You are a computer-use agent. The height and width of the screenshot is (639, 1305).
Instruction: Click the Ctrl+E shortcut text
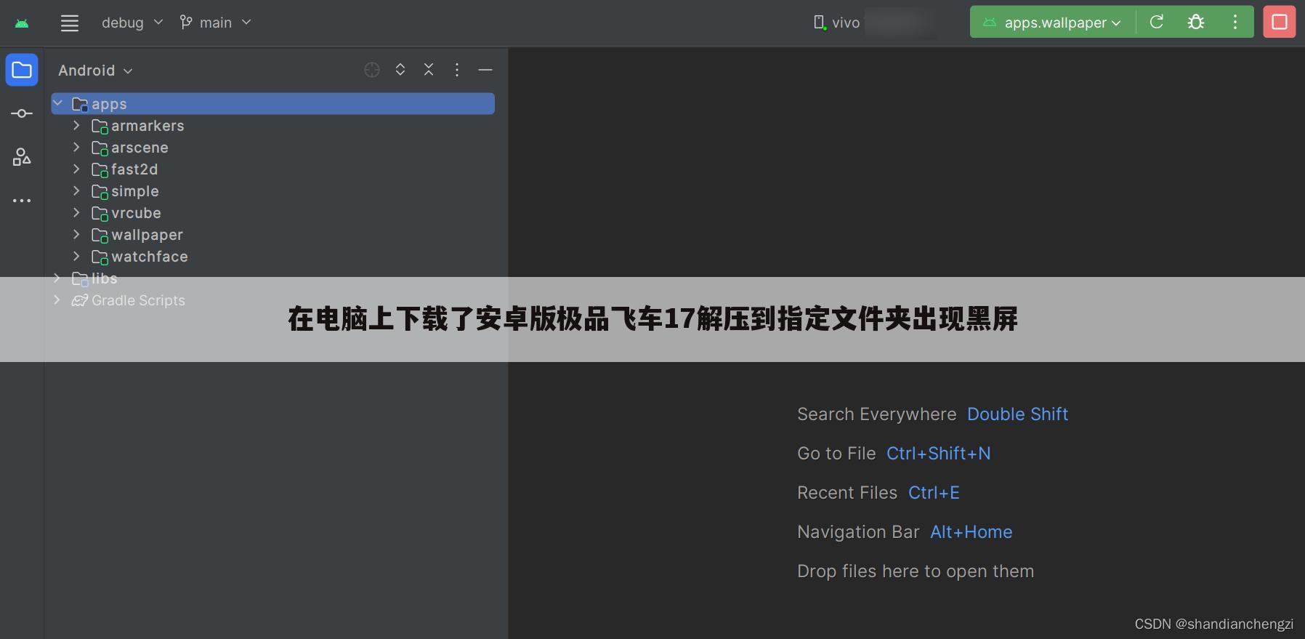point(934,493)
